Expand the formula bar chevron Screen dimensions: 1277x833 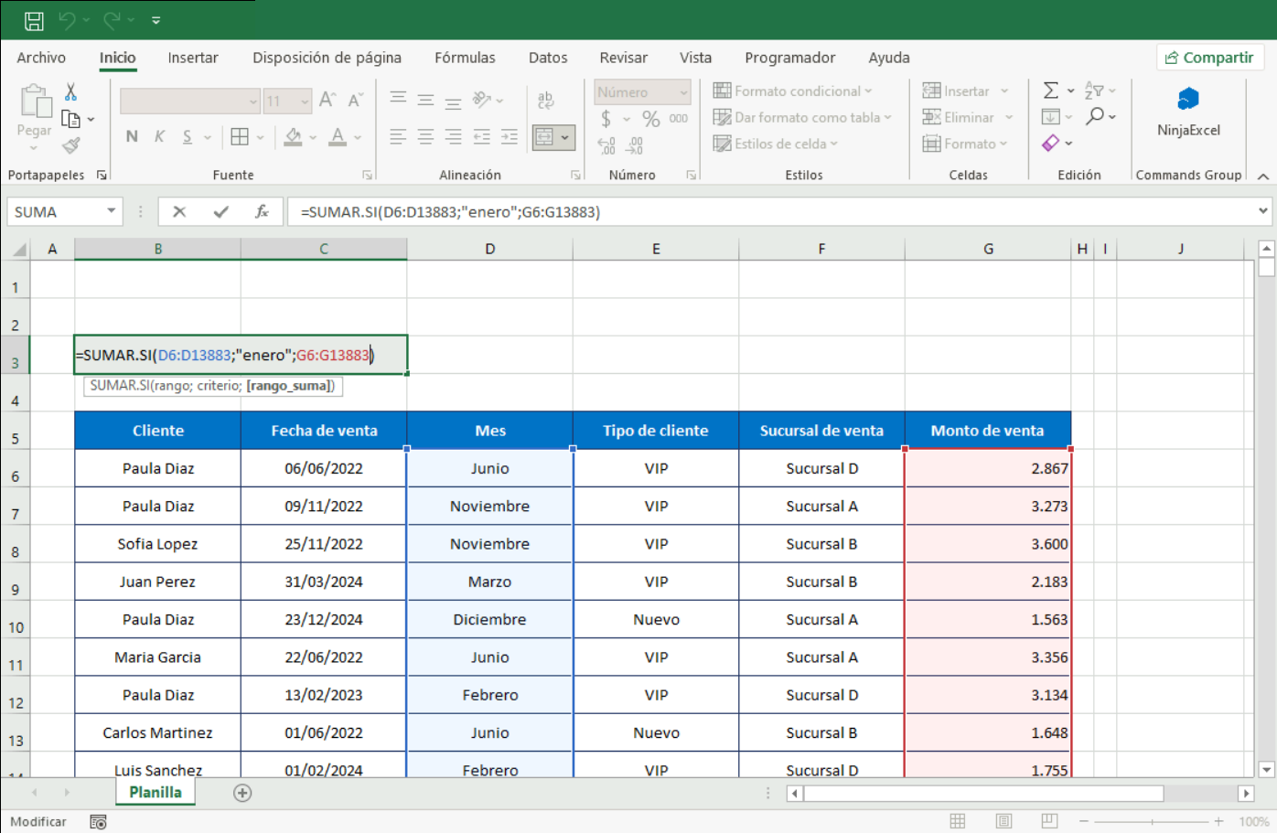pyautogui.click(x=1262, y=212)
